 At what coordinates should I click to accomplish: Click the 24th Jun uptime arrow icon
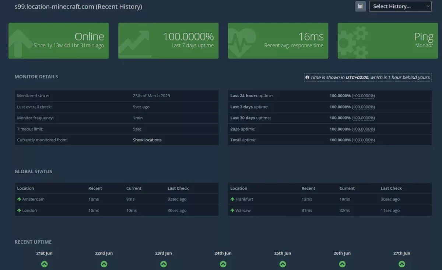(x=223, y=264)
